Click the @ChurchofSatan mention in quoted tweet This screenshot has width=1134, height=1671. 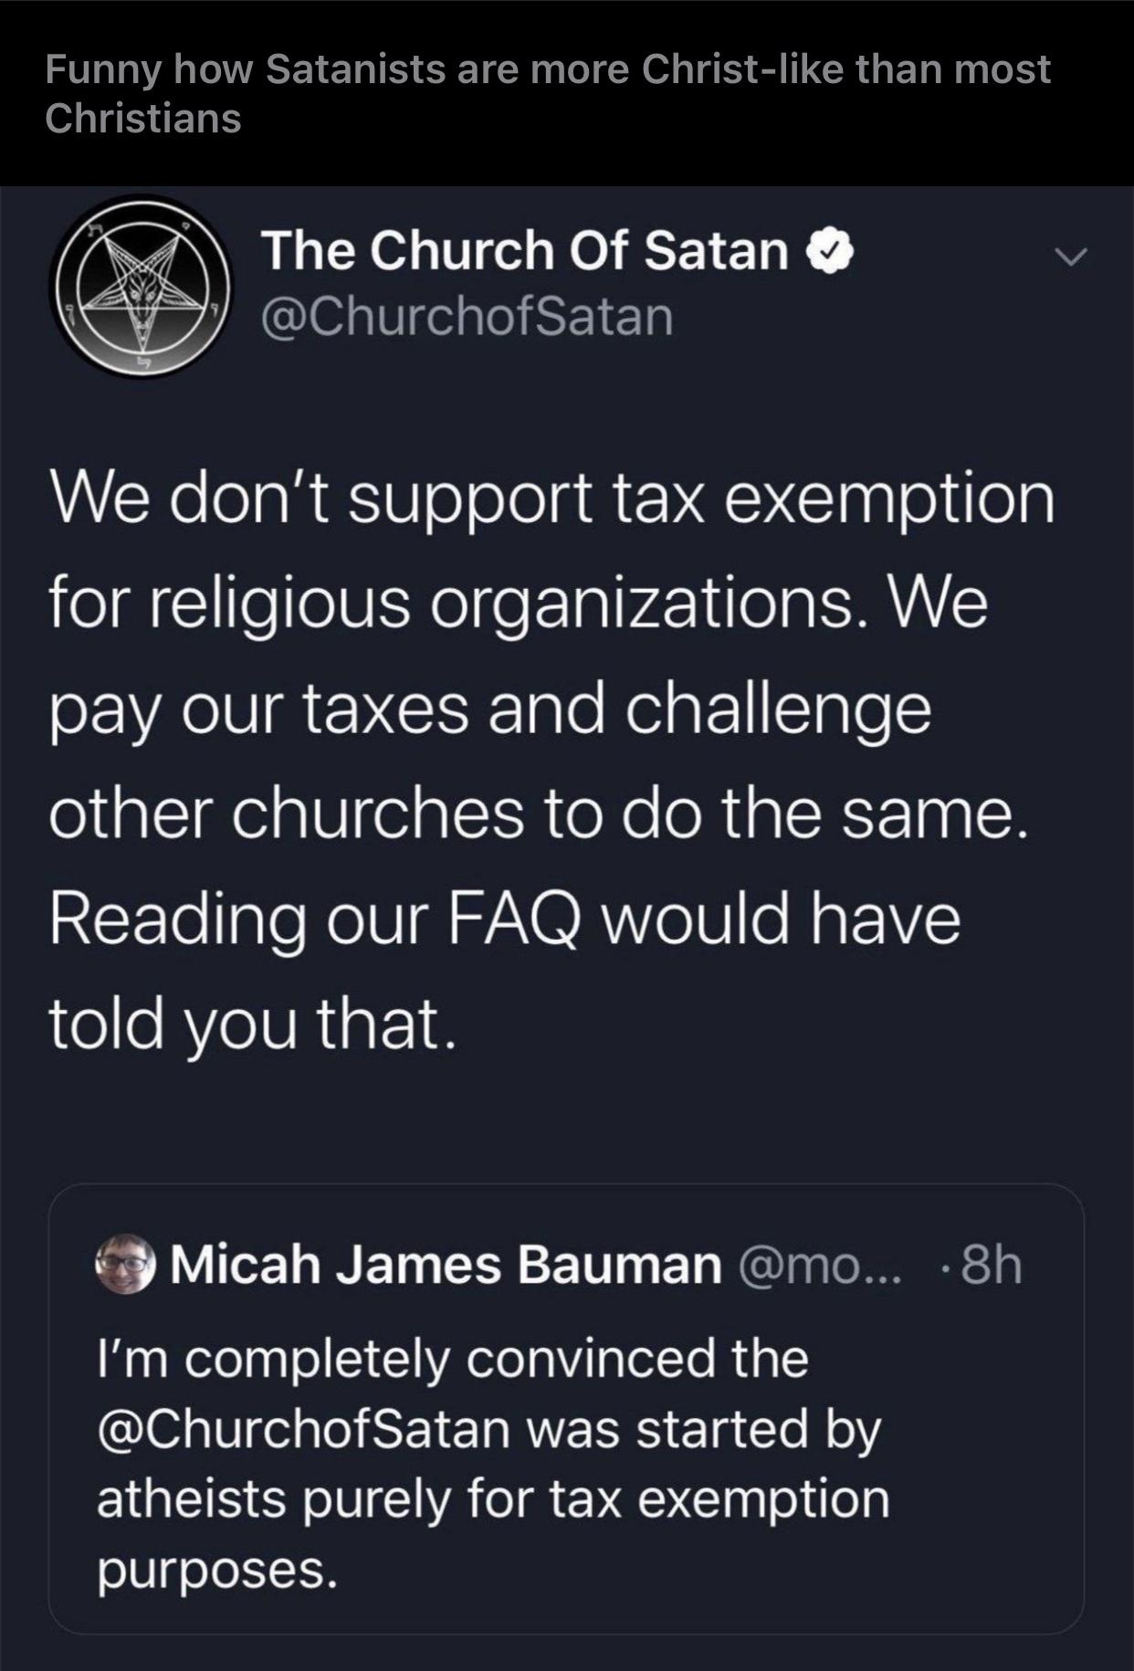pos(303,1430)
